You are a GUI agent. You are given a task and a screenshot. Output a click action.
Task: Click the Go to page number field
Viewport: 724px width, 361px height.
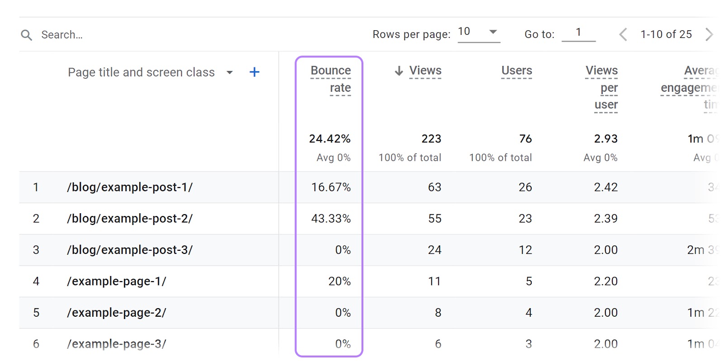tap(580, 33)
